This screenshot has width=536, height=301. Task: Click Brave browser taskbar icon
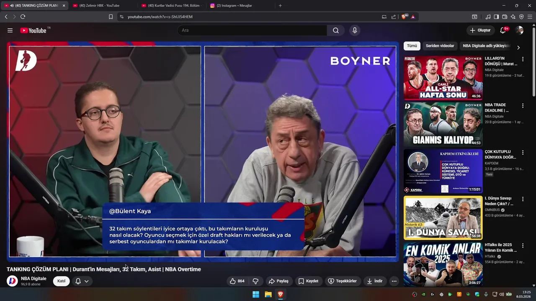(280, 294)
